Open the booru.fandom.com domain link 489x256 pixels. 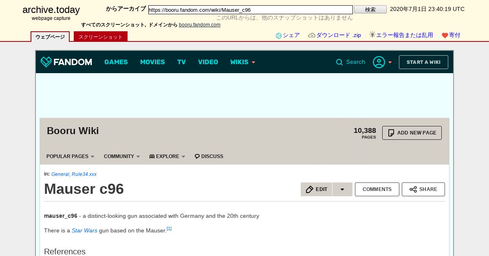(x=200, y=25)
